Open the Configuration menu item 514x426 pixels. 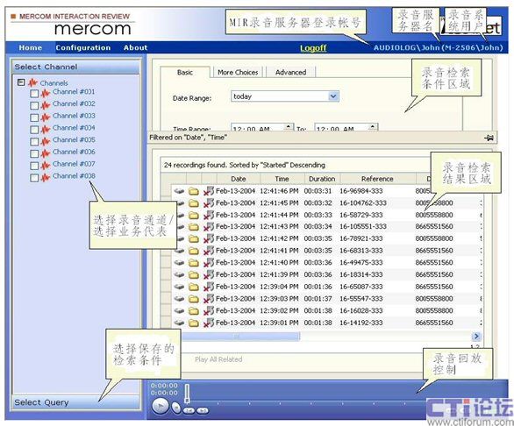pos(83,47)
